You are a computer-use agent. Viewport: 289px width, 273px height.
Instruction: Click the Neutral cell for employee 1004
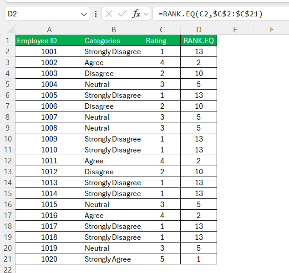coord(113,84)
